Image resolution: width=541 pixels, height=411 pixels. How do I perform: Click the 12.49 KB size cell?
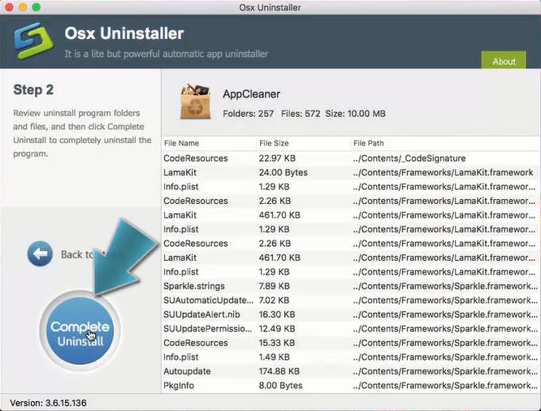[x=277, y=328]
